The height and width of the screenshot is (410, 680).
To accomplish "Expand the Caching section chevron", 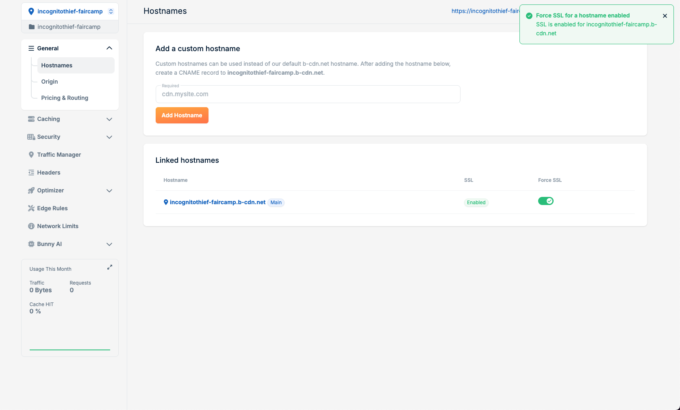I will pyautogui.click(x=109, y=119).
